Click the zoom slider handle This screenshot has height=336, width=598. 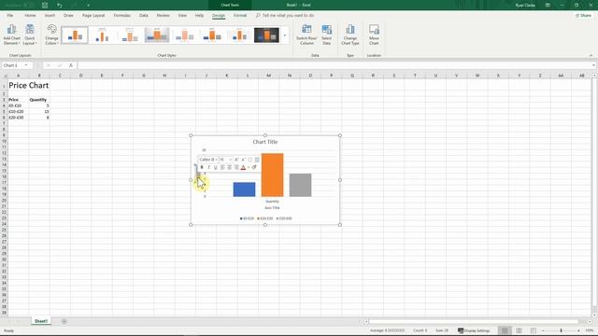coord(561,330)
